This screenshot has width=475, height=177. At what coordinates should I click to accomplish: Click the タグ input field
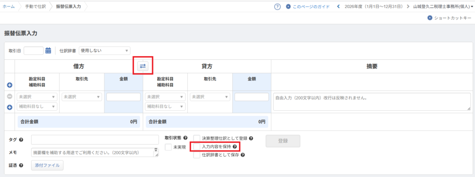point(95,140)
